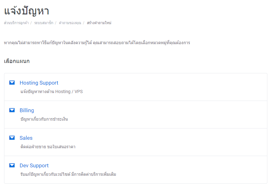This screenshot has width=273, height=188.
Task: Click description ติดต่อฝ่ายขาย ขอใบเสนอราคา
Action: 48,147
